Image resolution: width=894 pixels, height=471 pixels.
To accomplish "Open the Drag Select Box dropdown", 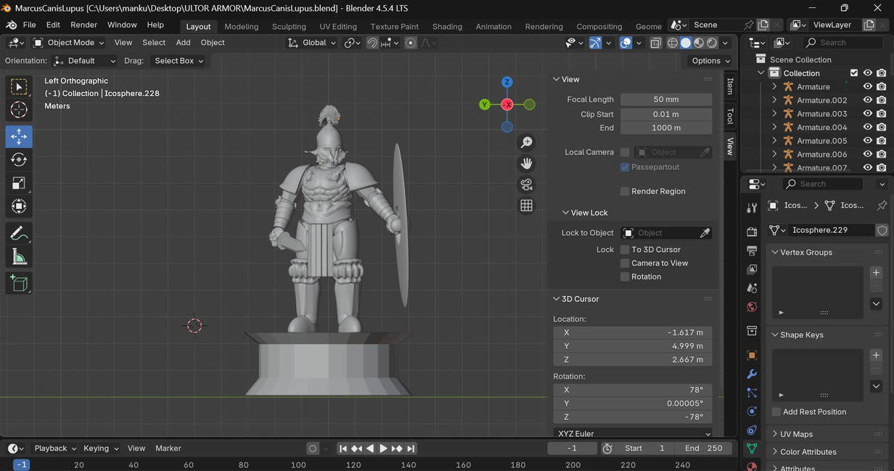I will [179, 61].
